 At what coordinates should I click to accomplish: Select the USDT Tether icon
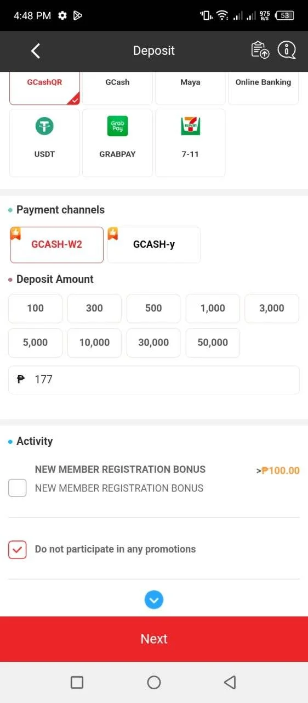(x=44, y=127)
